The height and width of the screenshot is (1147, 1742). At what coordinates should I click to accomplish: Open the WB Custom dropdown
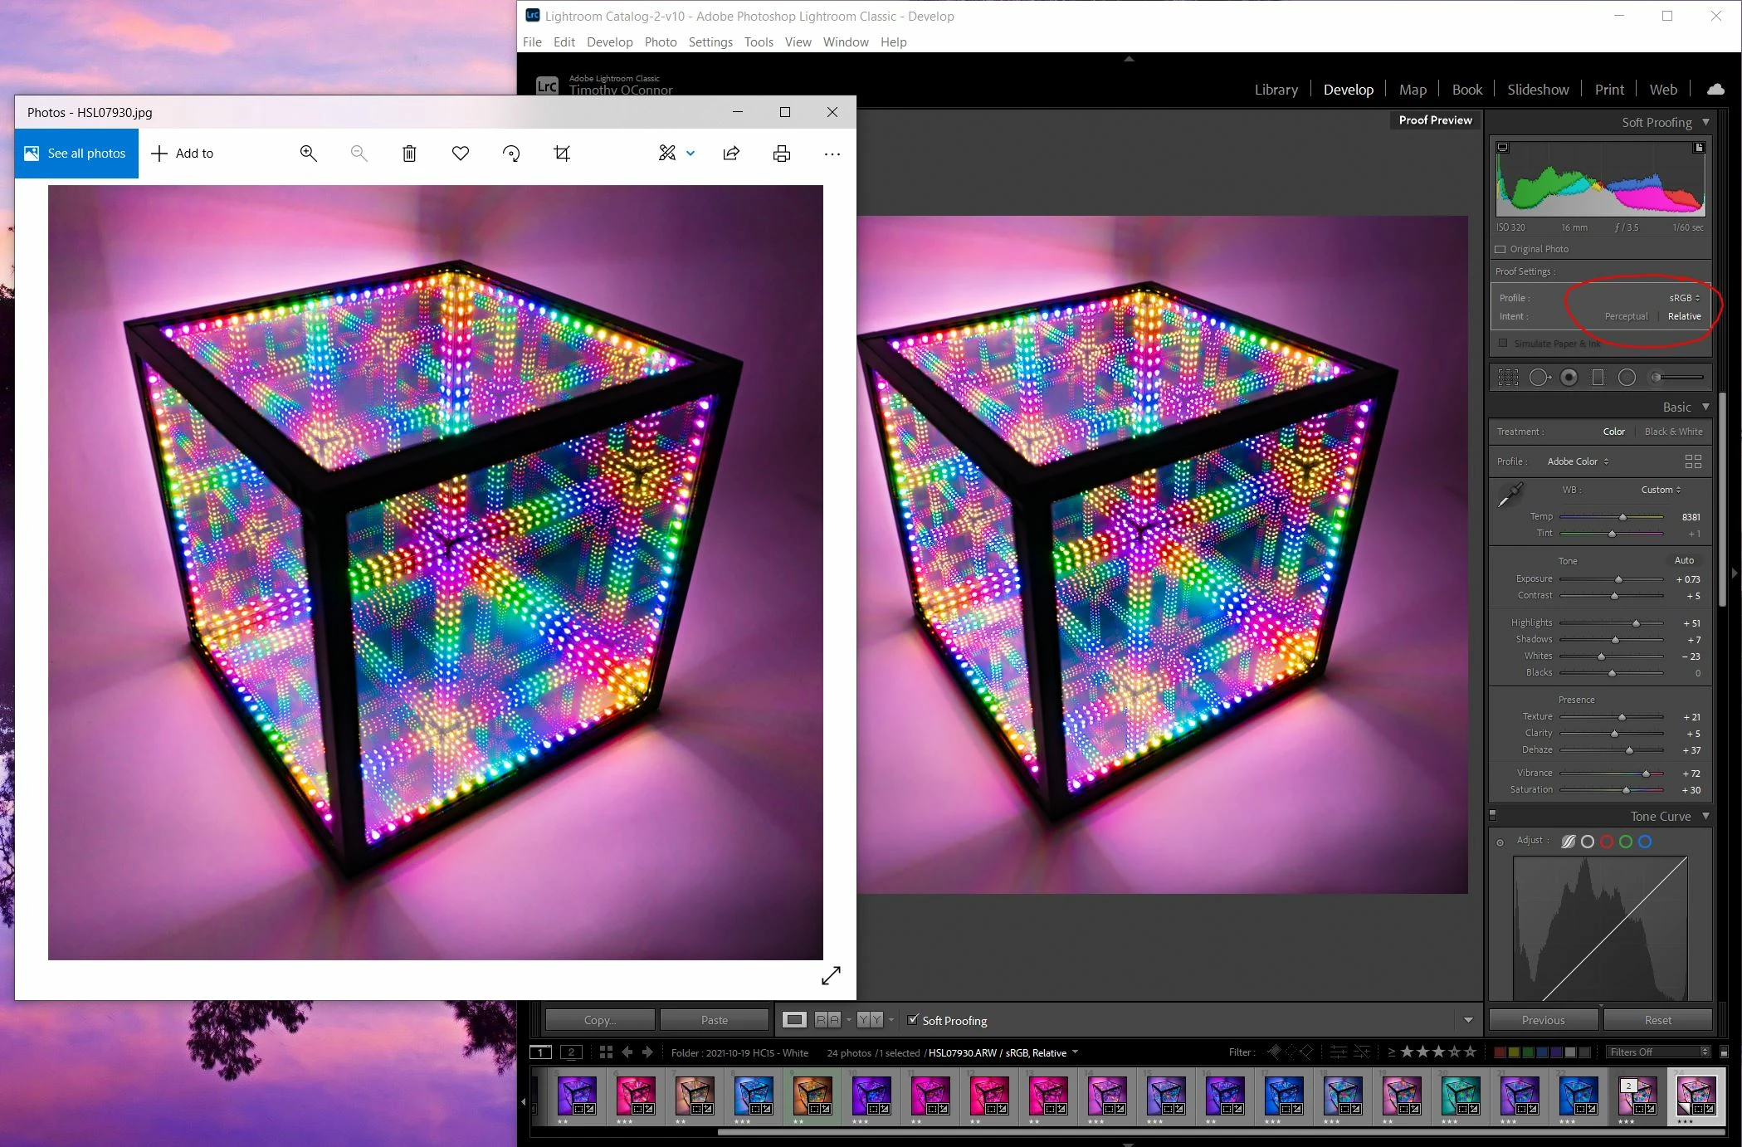(1661, 490)
